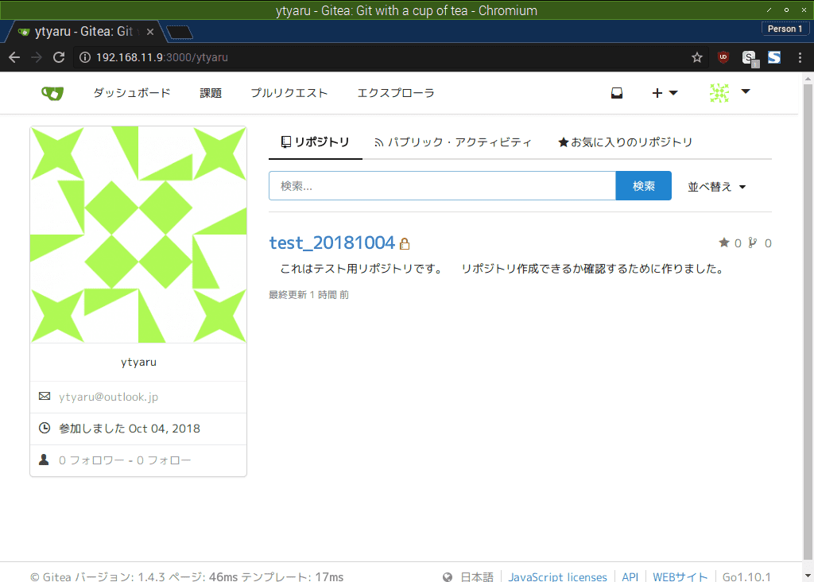Open the プルリクエスト menu item

pyautogui.click(x=289, y=93)
